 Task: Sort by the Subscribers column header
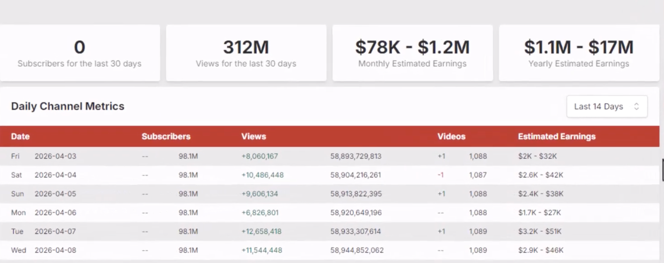pos(166,137)
